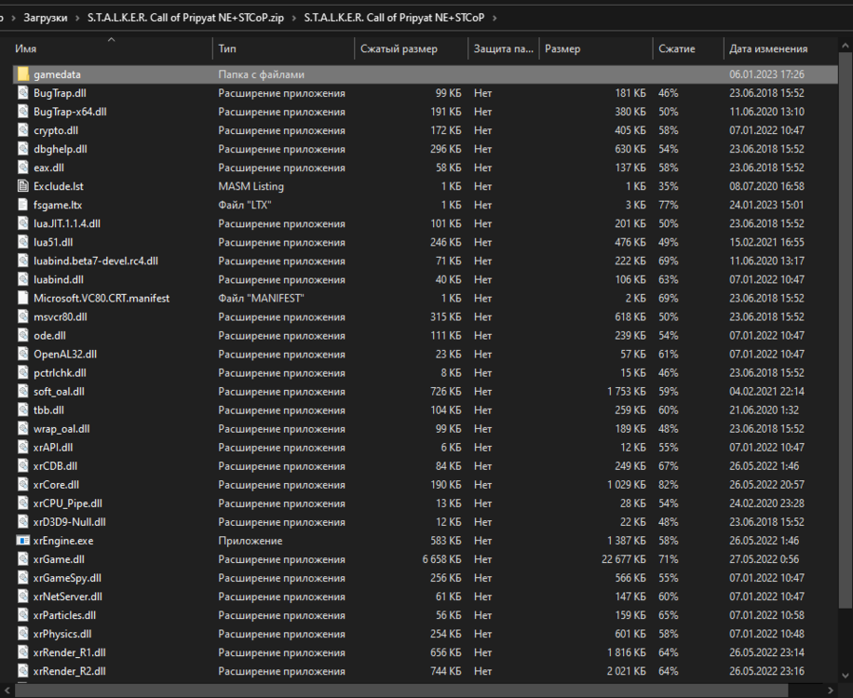The image size is (853, 698).
Task: Select the Exclude.lst file icon
Action: click(23, 186)
